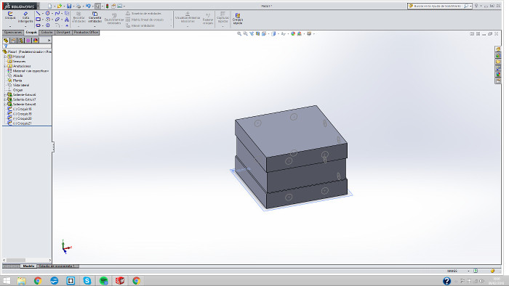The width and height of the screenshot is (509, 286).
Task: Click Zoom to area icon
Action: coord(246,33)
